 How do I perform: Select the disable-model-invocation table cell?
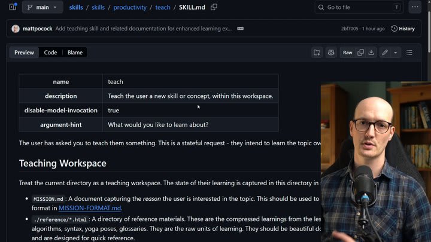point(60,111)
